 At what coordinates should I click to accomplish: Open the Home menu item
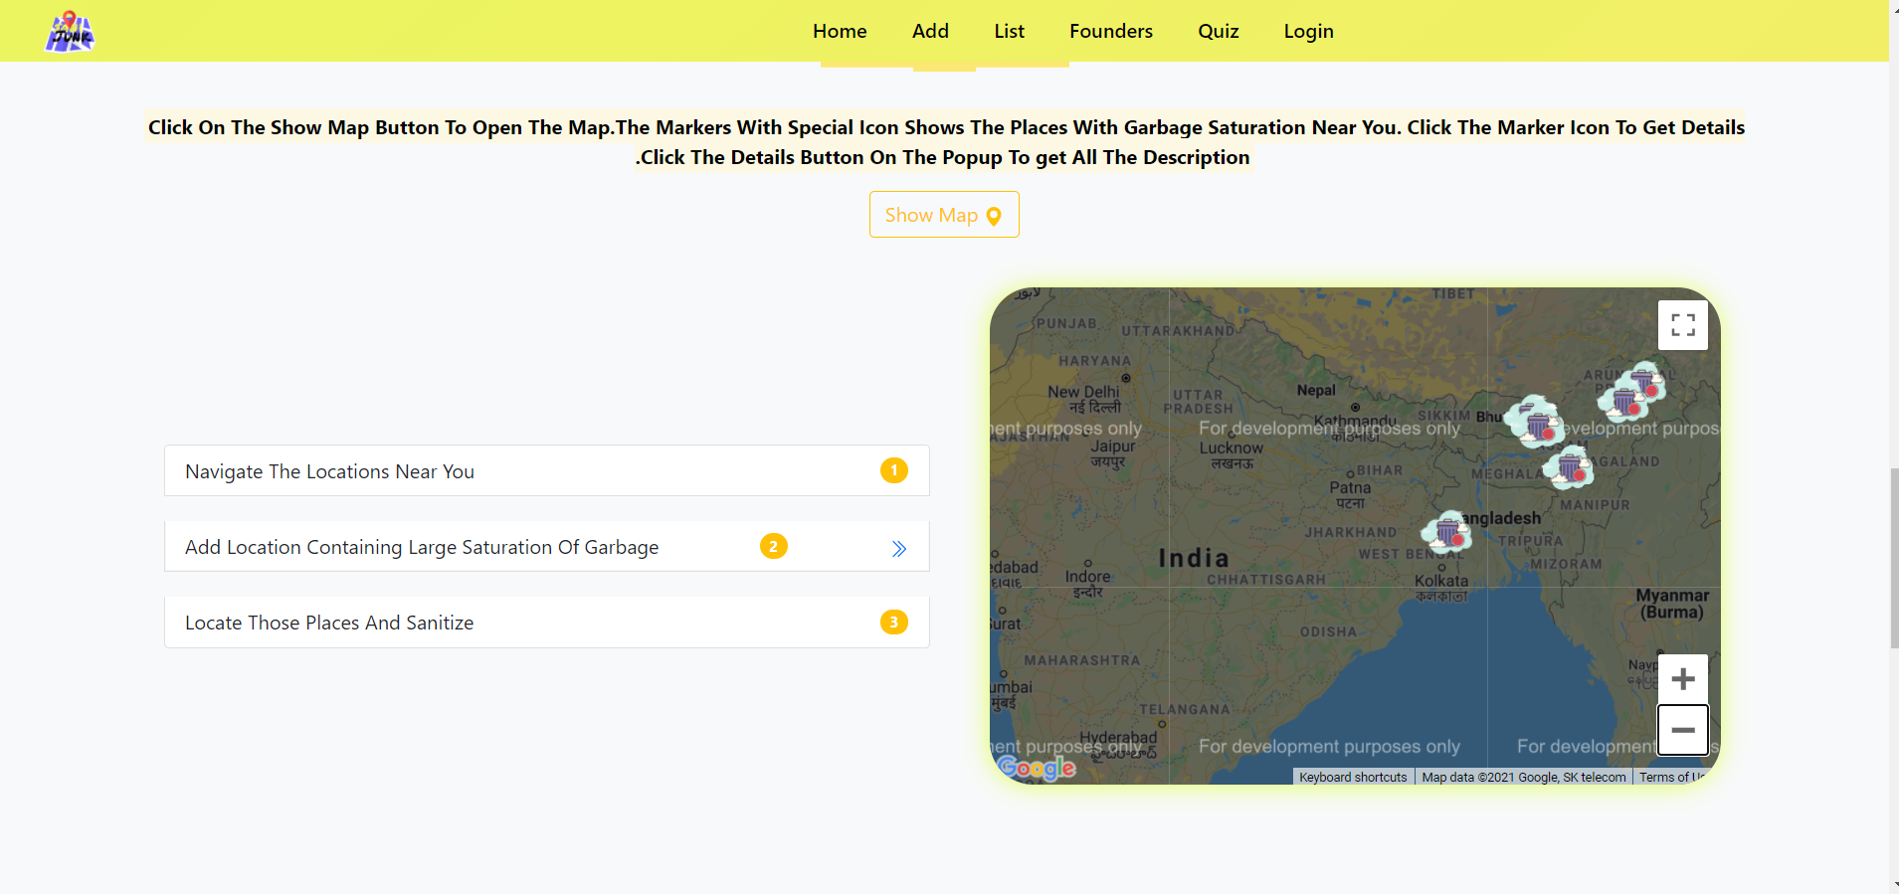click(x=840, y=31)
